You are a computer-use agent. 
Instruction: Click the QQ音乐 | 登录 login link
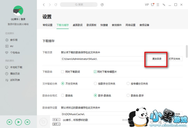pos(18,19)
